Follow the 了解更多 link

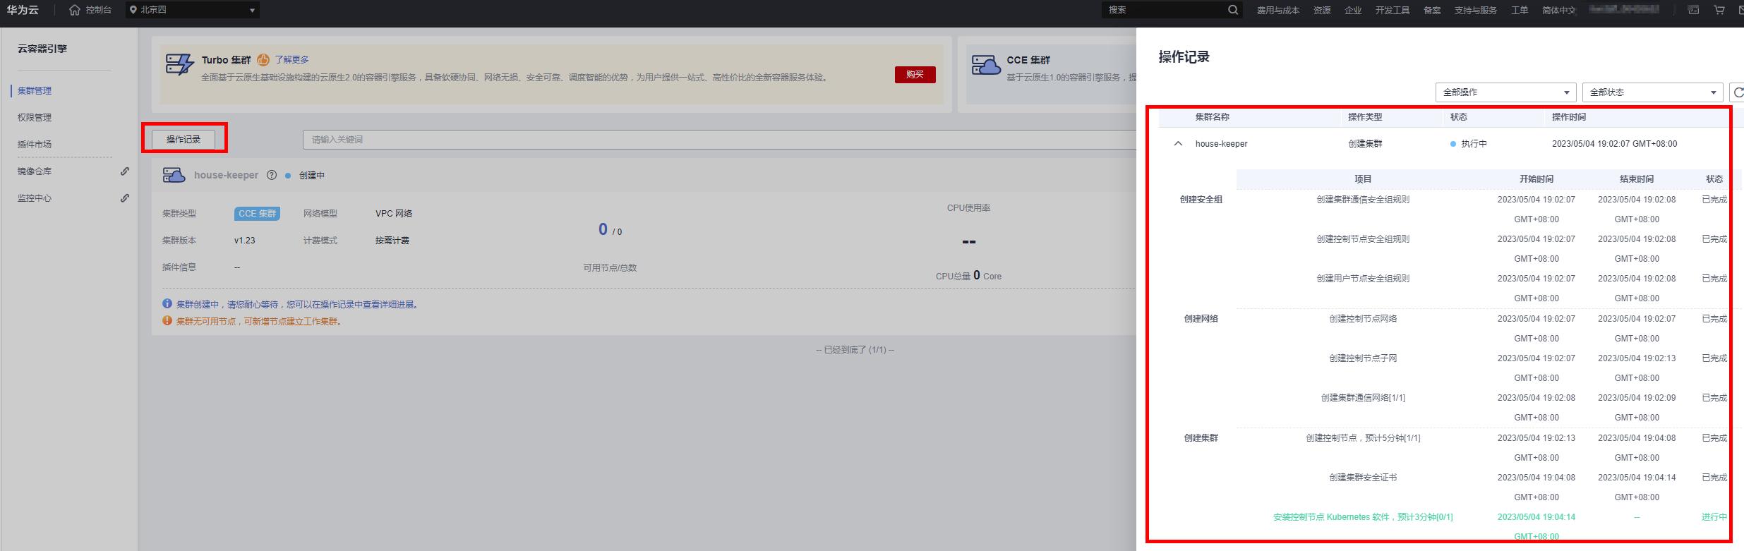pyautogui.click(x=292, y=60)
